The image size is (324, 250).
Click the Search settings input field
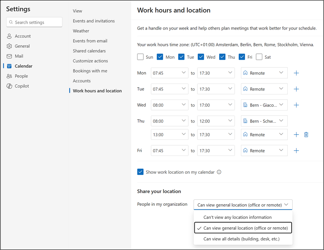[x=34, y=22]
